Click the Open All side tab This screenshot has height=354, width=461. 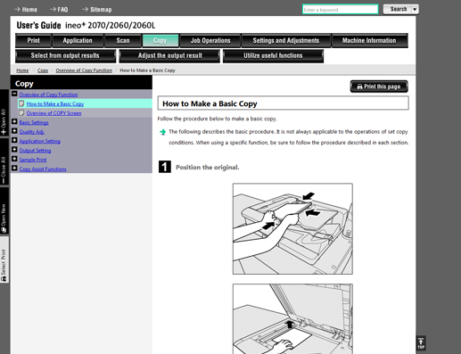(4, 113)
